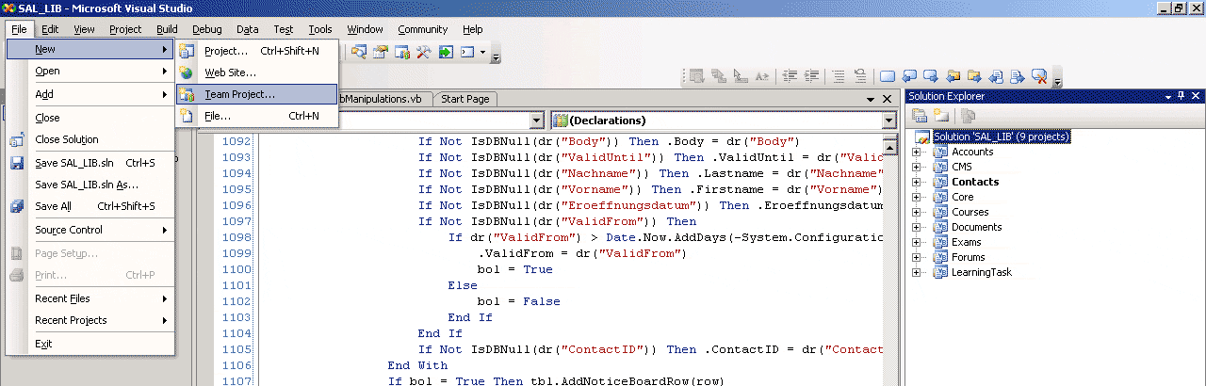Click the Decrease Line Indent icon

point(790,76)
